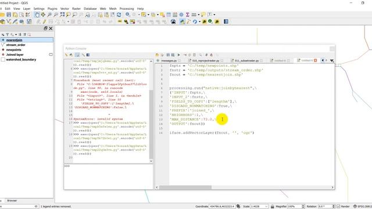Click the Magnifier spin arrows
Screen dimensions: 372x209
pos(303,207)
